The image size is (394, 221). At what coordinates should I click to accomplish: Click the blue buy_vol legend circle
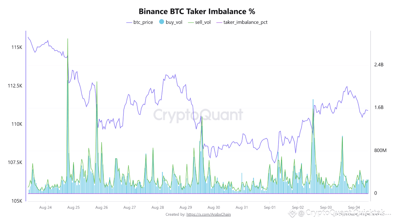coord(161,22)
